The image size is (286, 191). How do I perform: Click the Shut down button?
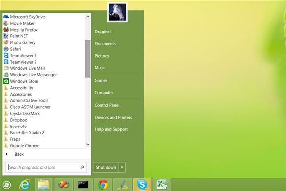coord(106,167)
